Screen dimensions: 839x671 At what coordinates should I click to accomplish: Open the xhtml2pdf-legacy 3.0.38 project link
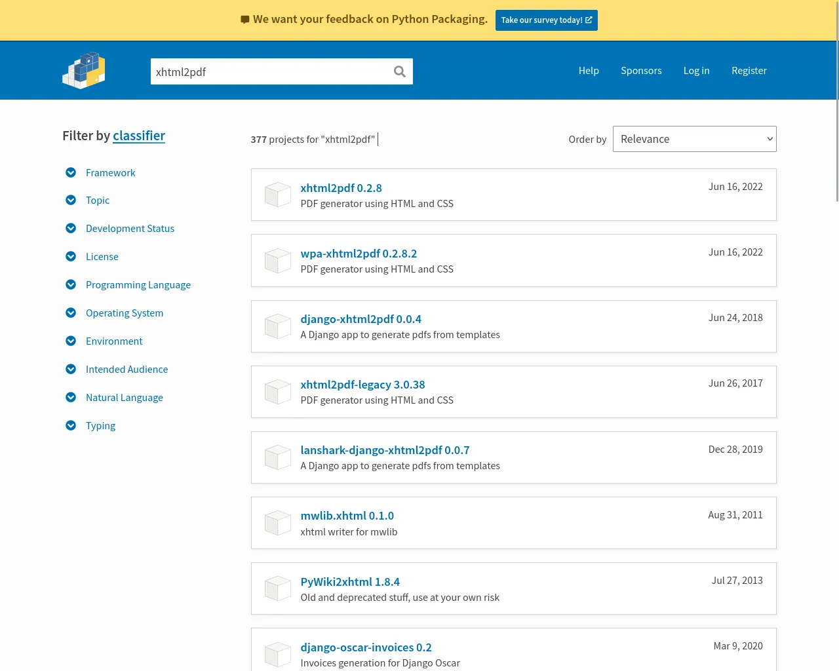pyautogui.click(x=362, y=385)
